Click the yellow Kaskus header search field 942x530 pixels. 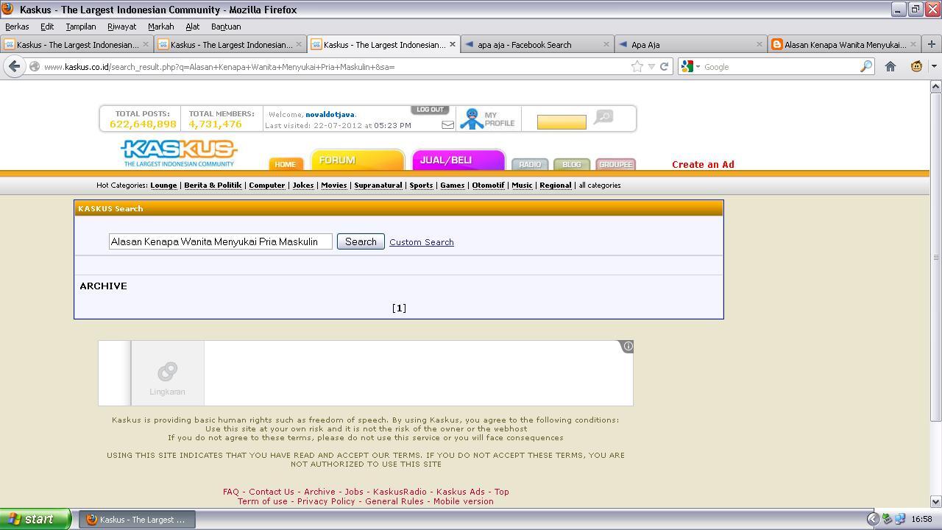[562, 122]
